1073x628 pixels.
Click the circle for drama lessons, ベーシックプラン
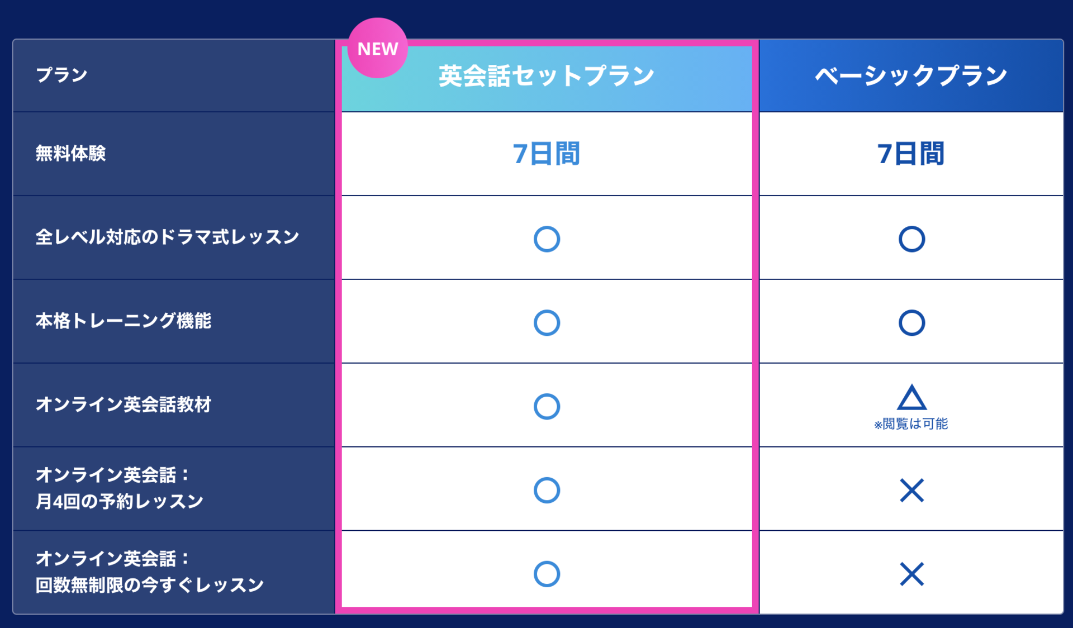[x=911, y=239]
